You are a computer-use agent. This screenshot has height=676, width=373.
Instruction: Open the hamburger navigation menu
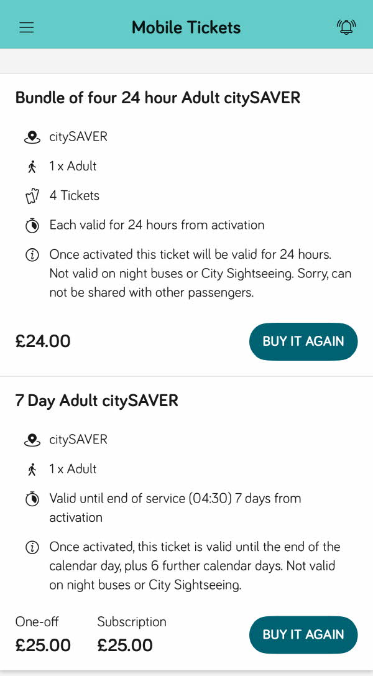point(26,27)
